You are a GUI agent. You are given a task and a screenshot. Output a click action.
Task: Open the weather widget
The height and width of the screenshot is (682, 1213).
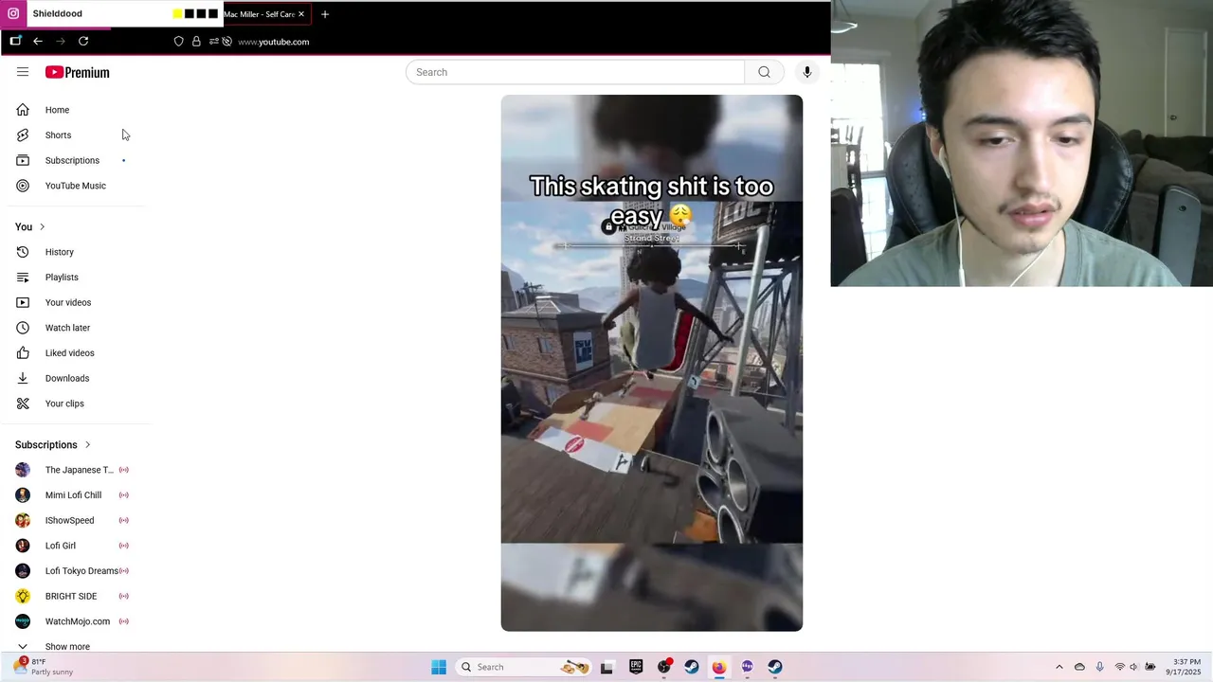[x=44, y=667]
